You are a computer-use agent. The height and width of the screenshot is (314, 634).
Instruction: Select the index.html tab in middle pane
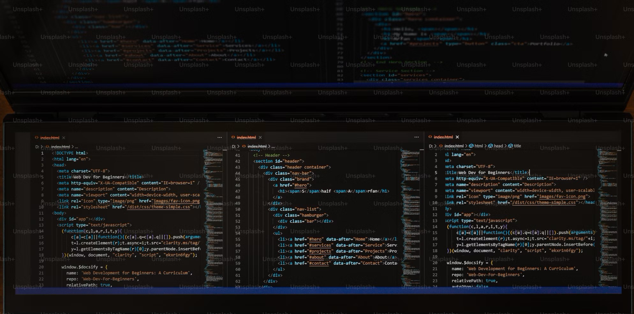coord(246,138)
